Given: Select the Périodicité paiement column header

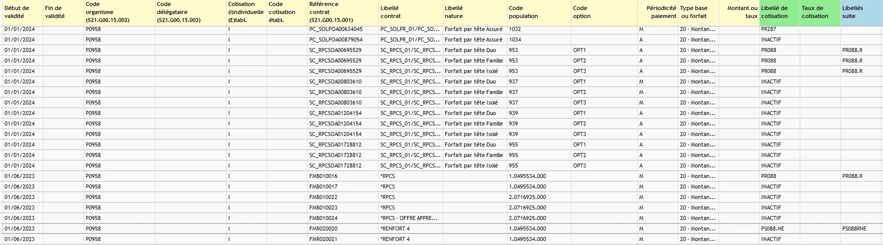Looking at the screenshot, I should pyautogui.click(x=657, y=12).
